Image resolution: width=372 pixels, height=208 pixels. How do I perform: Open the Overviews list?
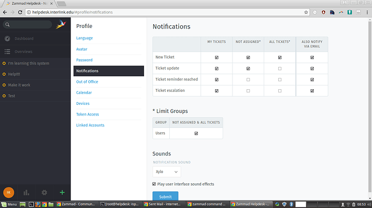coord(35,52)
